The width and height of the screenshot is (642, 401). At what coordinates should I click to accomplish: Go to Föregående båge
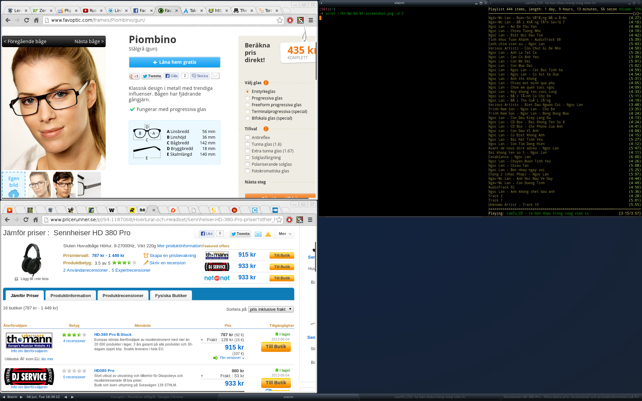click(x=25, y=41)
